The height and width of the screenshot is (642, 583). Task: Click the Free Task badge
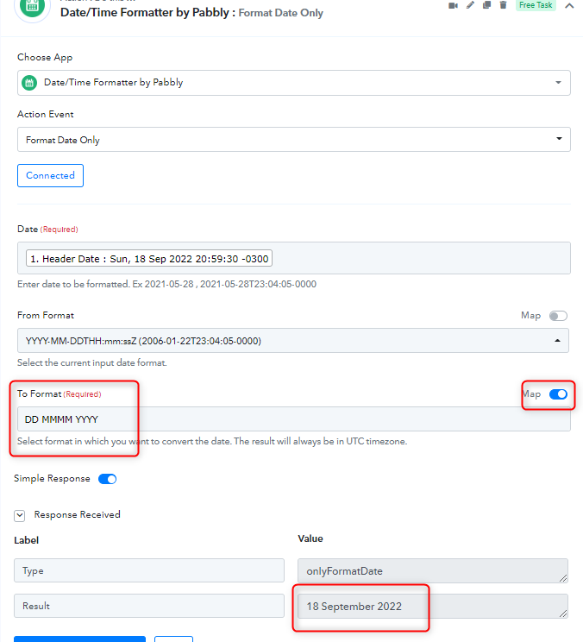(536, 5)
